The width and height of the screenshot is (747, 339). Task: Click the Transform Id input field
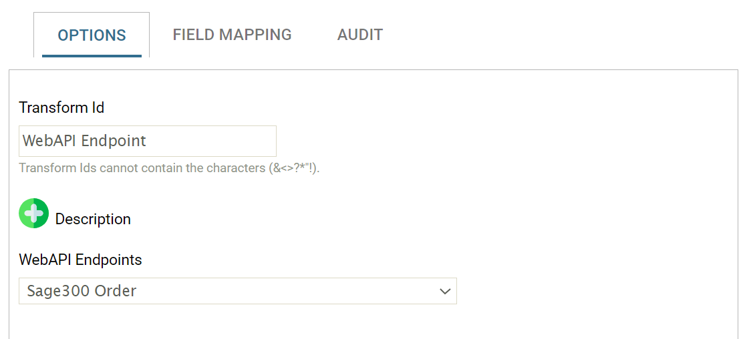click(147, 141)
